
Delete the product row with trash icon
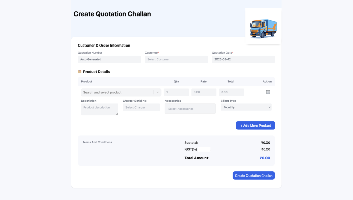click(268, 92)
